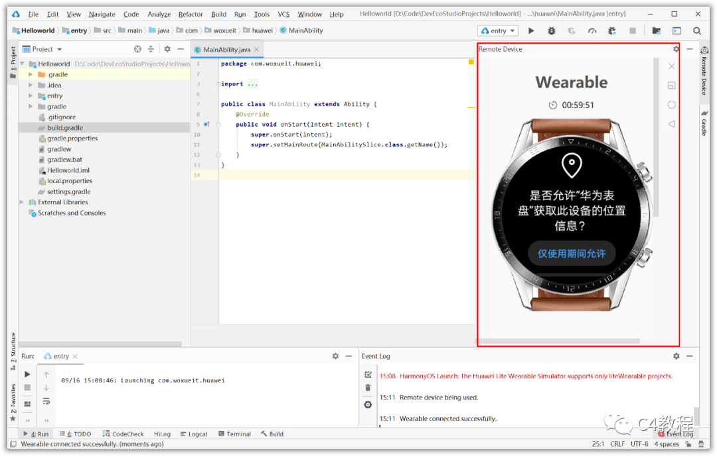Open the CodeCheck tool window
Screen dimensions: 717x456
tap(123, 434)
